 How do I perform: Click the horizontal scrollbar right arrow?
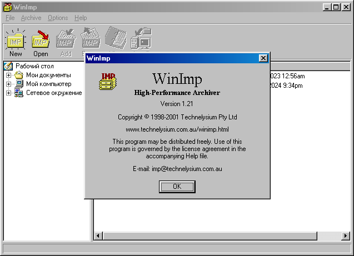coord(346,235)
